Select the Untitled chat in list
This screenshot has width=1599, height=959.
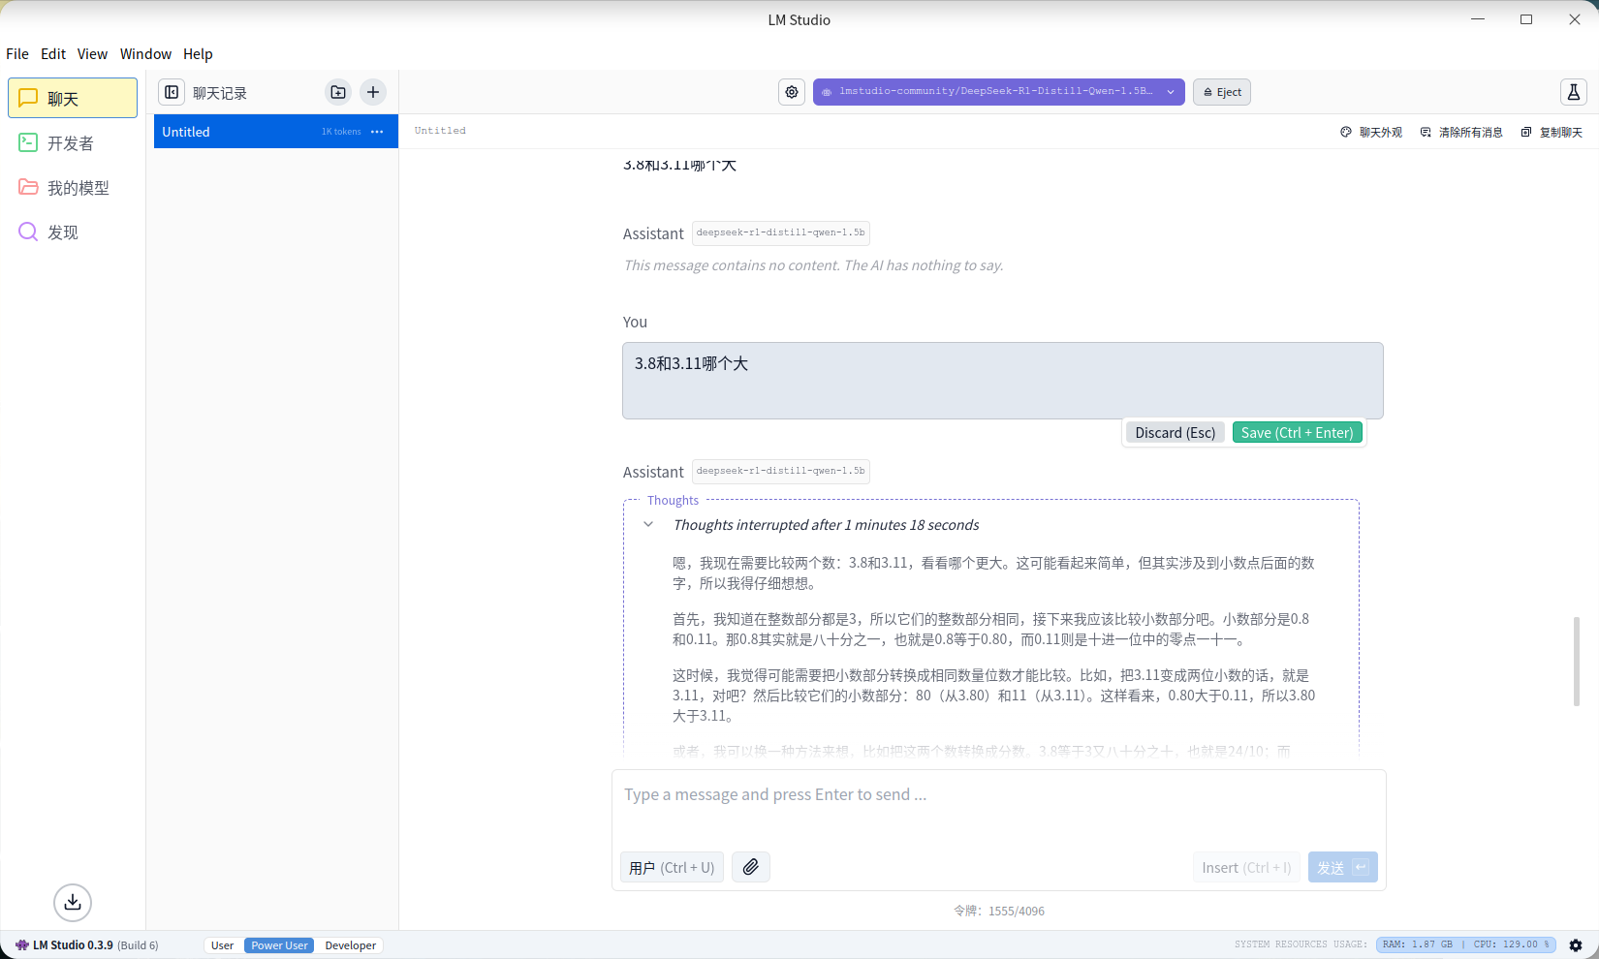pyautogui.click(x=276, y=132)
